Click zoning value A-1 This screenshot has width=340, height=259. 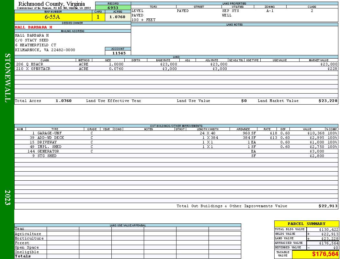tap(270, 11)
